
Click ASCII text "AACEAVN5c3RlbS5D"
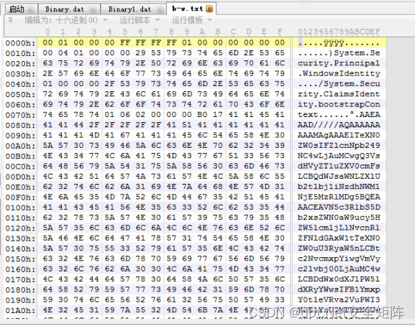coord(339,208)
